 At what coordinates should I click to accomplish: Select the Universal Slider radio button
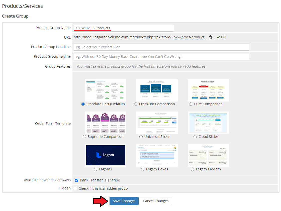click(x=141, y=137)
